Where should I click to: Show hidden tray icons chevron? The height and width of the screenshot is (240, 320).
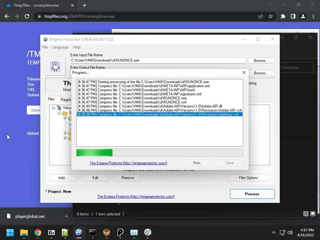[x=274, y=232]
